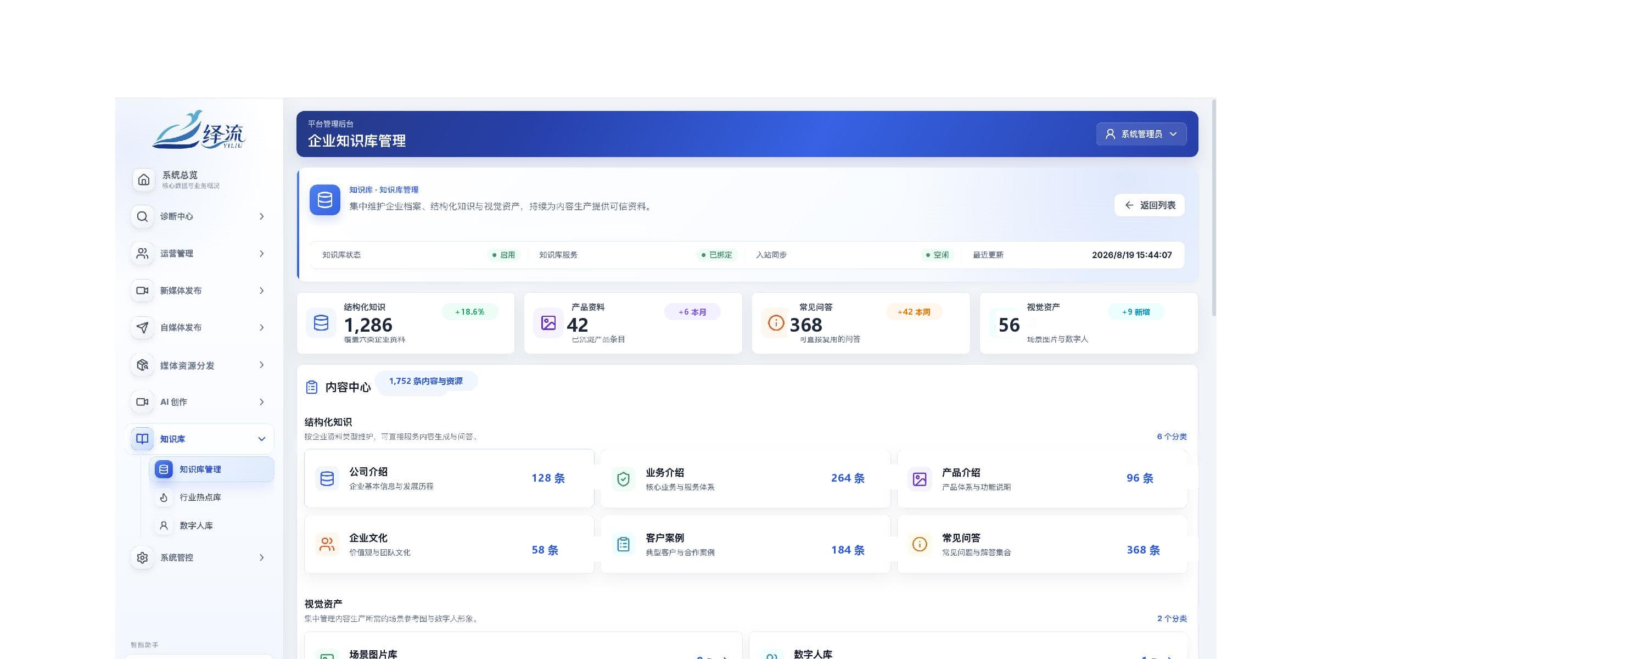
Task: Expand the 诊断中心 chevron
Action: click(x=261, y=216)
